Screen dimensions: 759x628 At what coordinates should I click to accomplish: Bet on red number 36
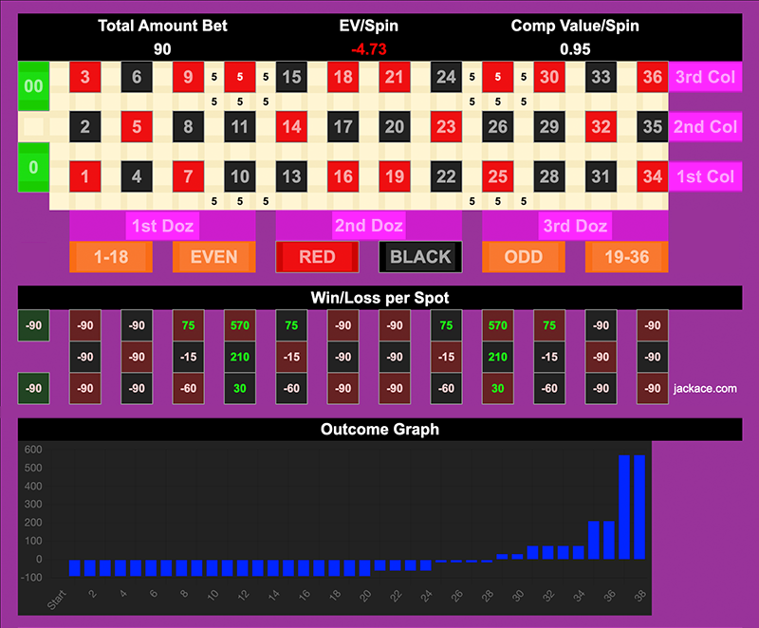[652, 78]
